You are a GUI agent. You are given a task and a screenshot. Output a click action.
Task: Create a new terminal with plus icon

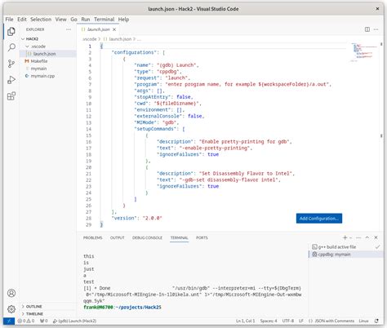point(345,237)
